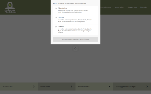This screenshot has height=94, width=151.
Task: Click chevron beside Häufig gestellte Fragen
Action: point(147,86)
